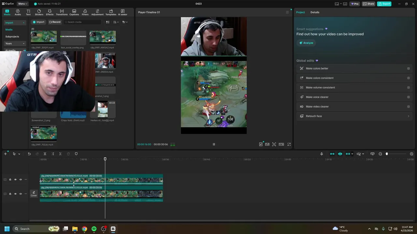Open the preview axis dropdown arrow

[363, 154]
